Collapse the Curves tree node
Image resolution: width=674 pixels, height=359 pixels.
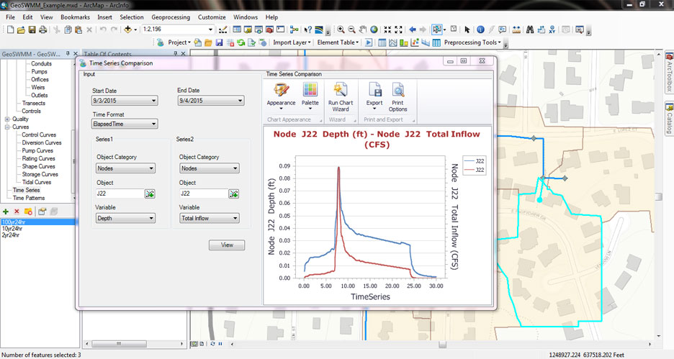coord(6,127)
